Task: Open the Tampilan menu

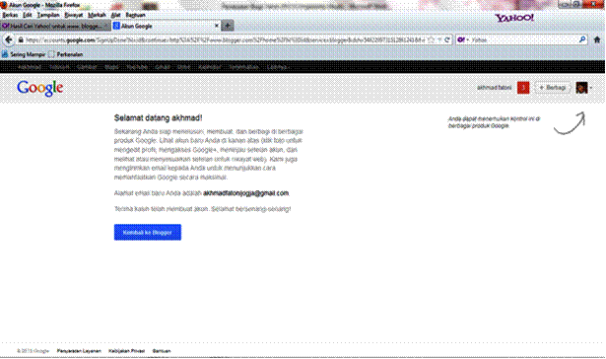Action: (x=48, y=15)
